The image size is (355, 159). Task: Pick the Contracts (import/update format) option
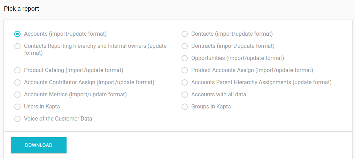pyautogui.click(x=185, y=46)
